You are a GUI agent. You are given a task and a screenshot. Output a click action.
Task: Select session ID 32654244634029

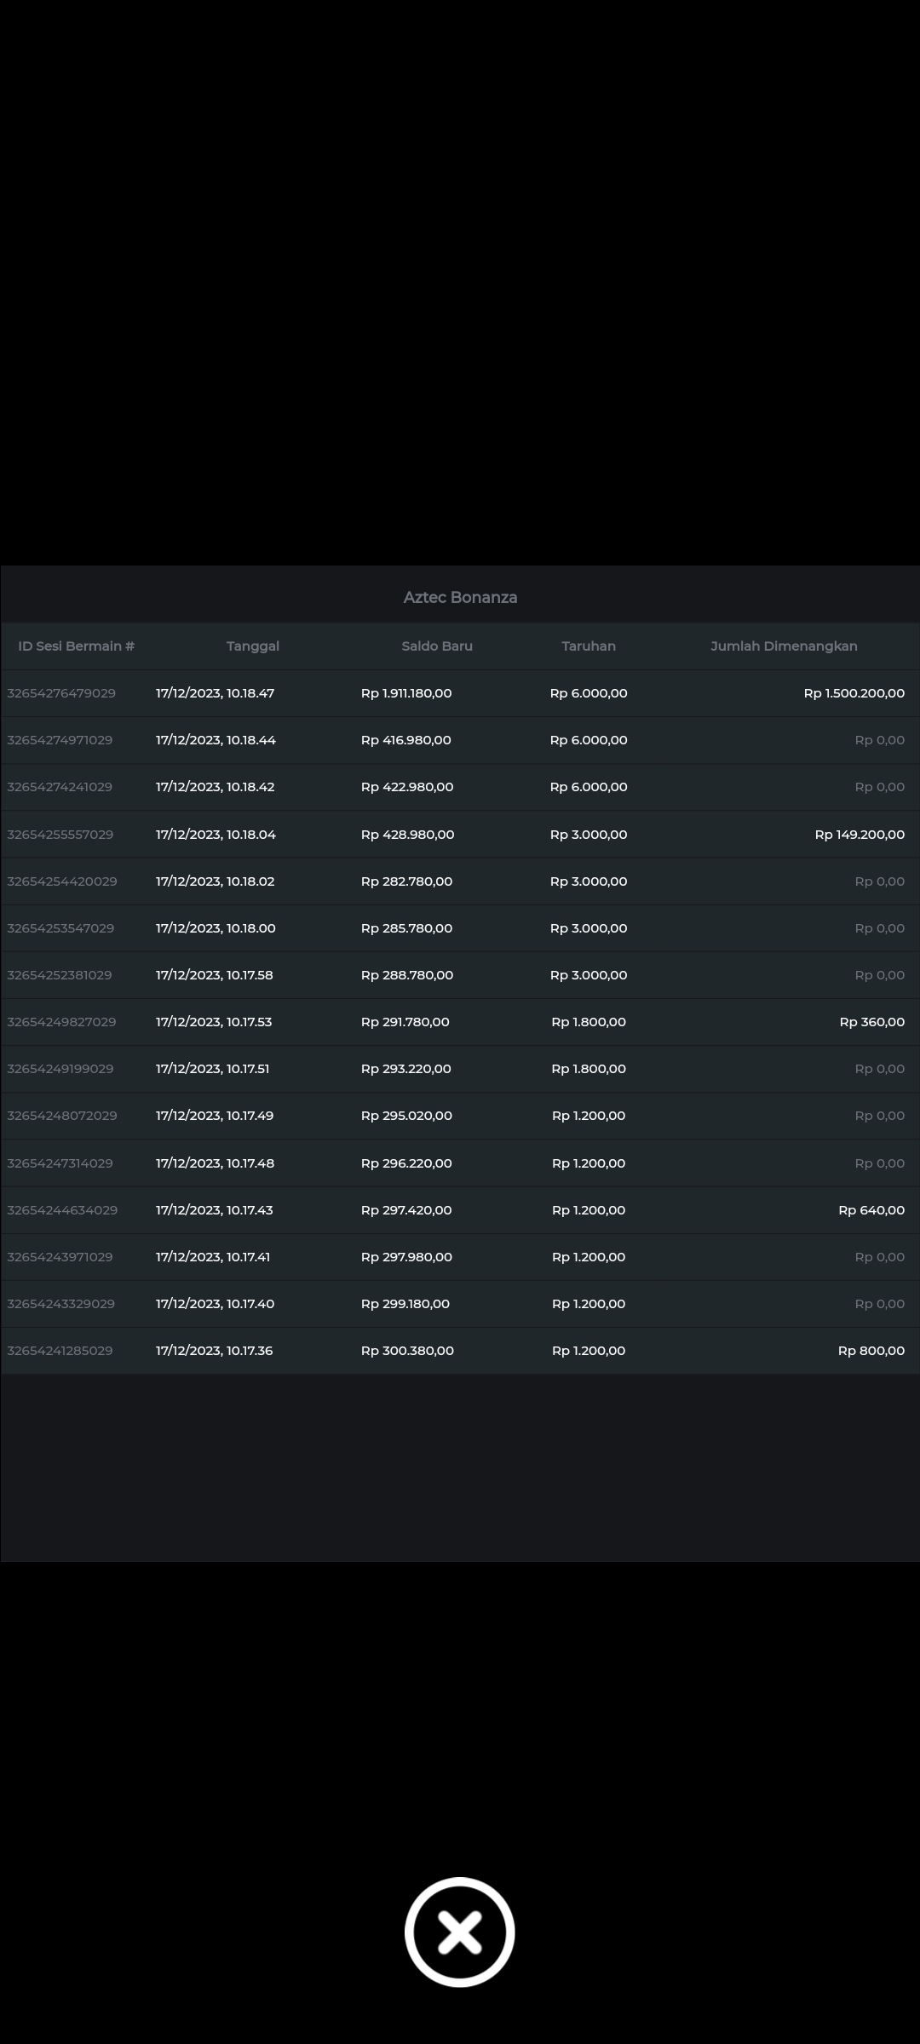(62, 1210)
